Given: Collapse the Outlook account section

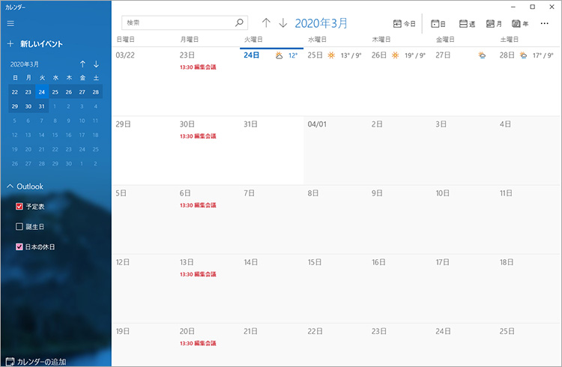Looking at the screenshot, I should point(10,186).
